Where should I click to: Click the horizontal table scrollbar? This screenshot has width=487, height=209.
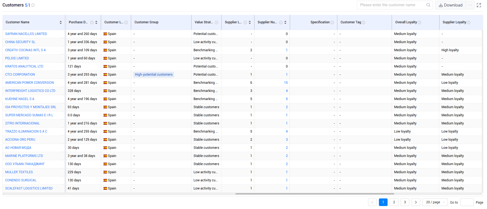(x=315, y=194)
